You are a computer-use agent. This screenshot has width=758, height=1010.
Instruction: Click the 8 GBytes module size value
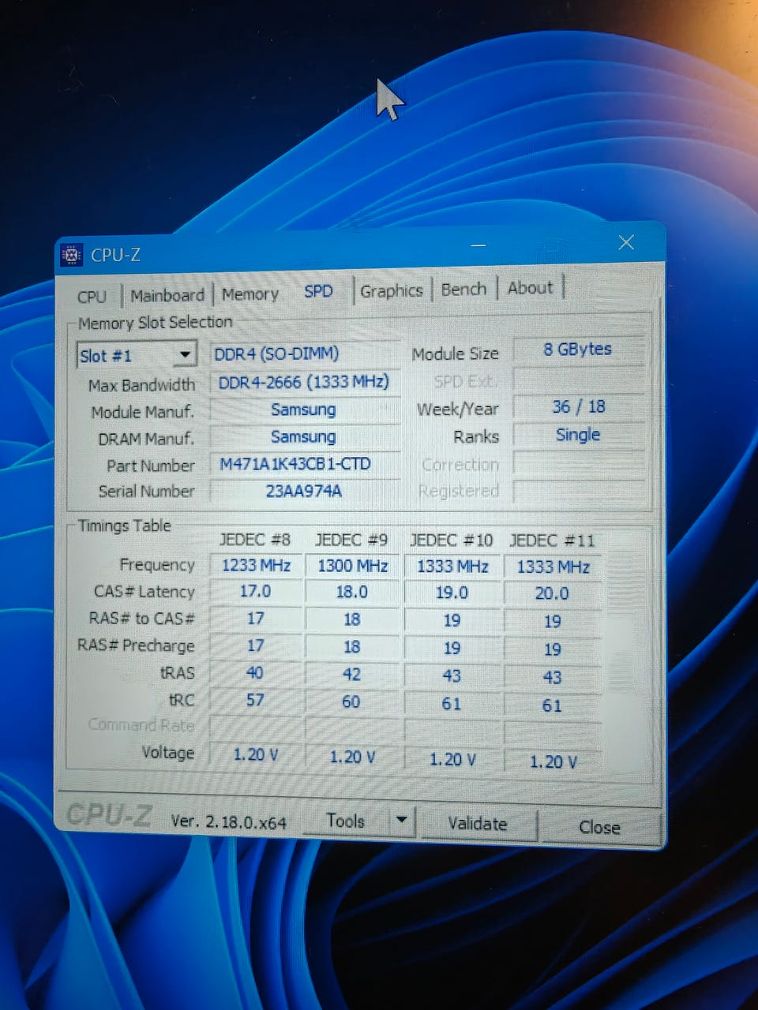(x=578, y=349)
